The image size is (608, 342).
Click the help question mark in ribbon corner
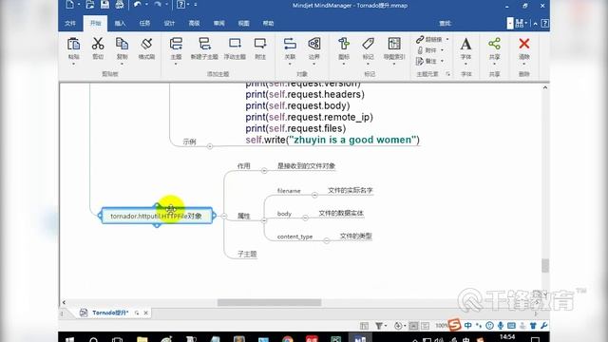[x=544, y=23]
